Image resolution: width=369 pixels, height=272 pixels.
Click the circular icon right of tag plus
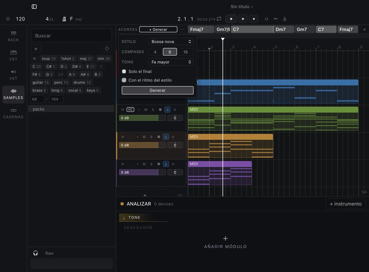click(107, 48)
